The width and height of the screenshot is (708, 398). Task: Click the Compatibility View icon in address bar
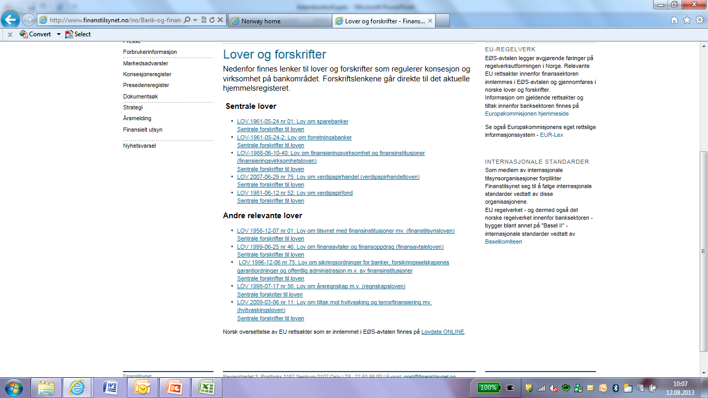[x=204, y=20]
